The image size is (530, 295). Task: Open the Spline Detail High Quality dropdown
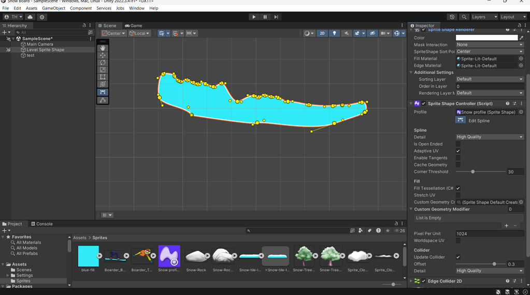pyautogui.click(x=489, y=137)
